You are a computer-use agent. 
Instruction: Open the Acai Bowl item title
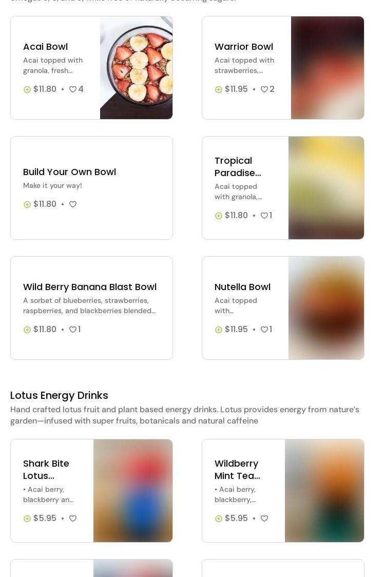point(45,47)
